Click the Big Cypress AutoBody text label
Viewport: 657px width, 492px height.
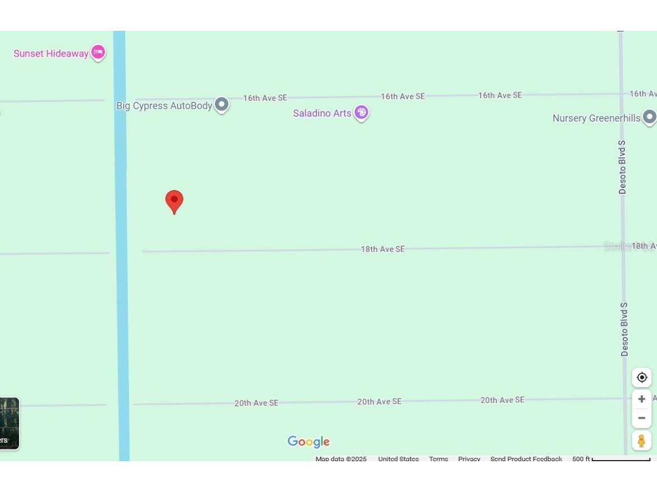pyautogui.click(x=164, y=106)
